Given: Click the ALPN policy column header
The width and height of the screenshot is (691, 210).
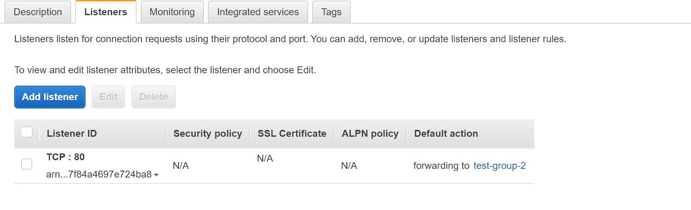Looking at the screenshot, I should (x=370, y=134).
